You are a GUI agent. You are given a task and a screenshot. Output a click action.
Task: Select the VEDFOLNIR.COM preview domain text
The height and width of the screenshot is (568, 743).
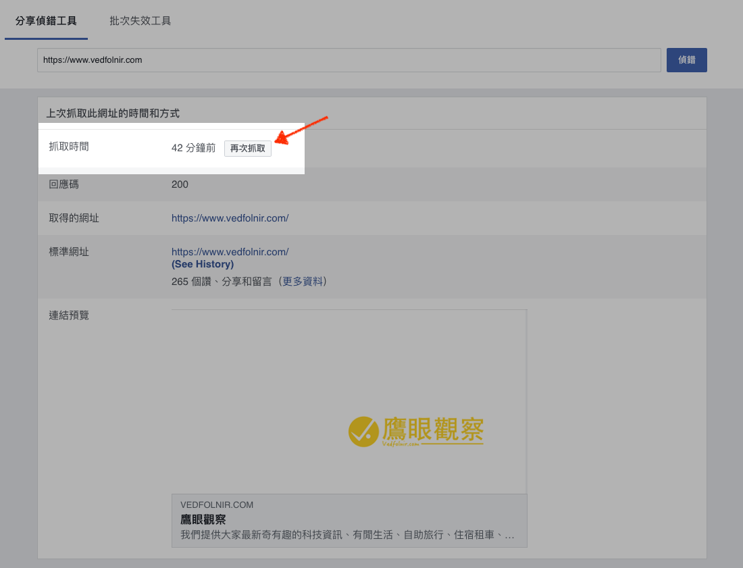tap(217, 505)
